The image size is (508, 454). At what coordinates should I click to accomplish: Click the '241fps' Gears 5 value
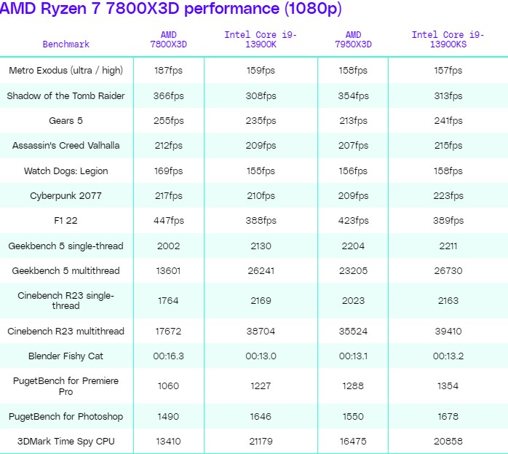(448, 121)
